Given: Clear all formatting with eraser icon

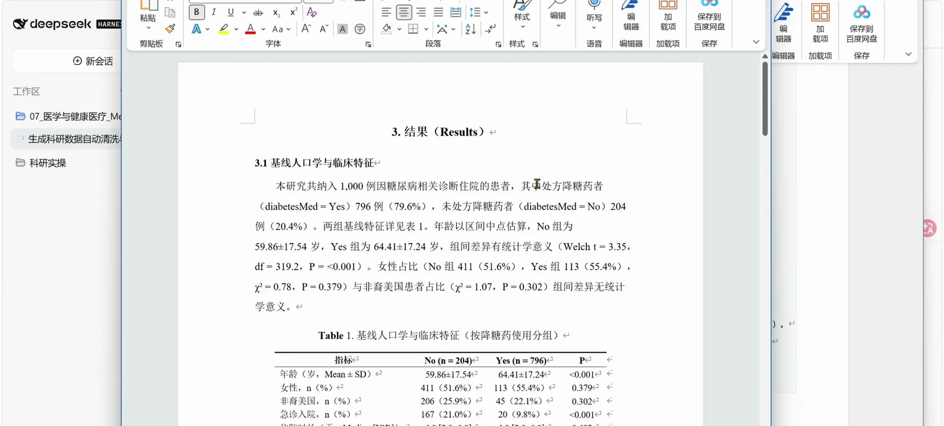Looking at the screenshot, I should click(x=312, y=12).
